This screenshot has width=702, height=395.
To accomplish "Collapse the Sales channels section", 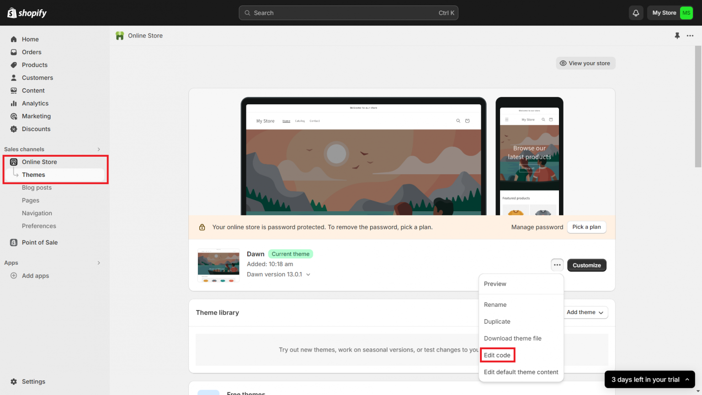I will (x=98, y=149).
